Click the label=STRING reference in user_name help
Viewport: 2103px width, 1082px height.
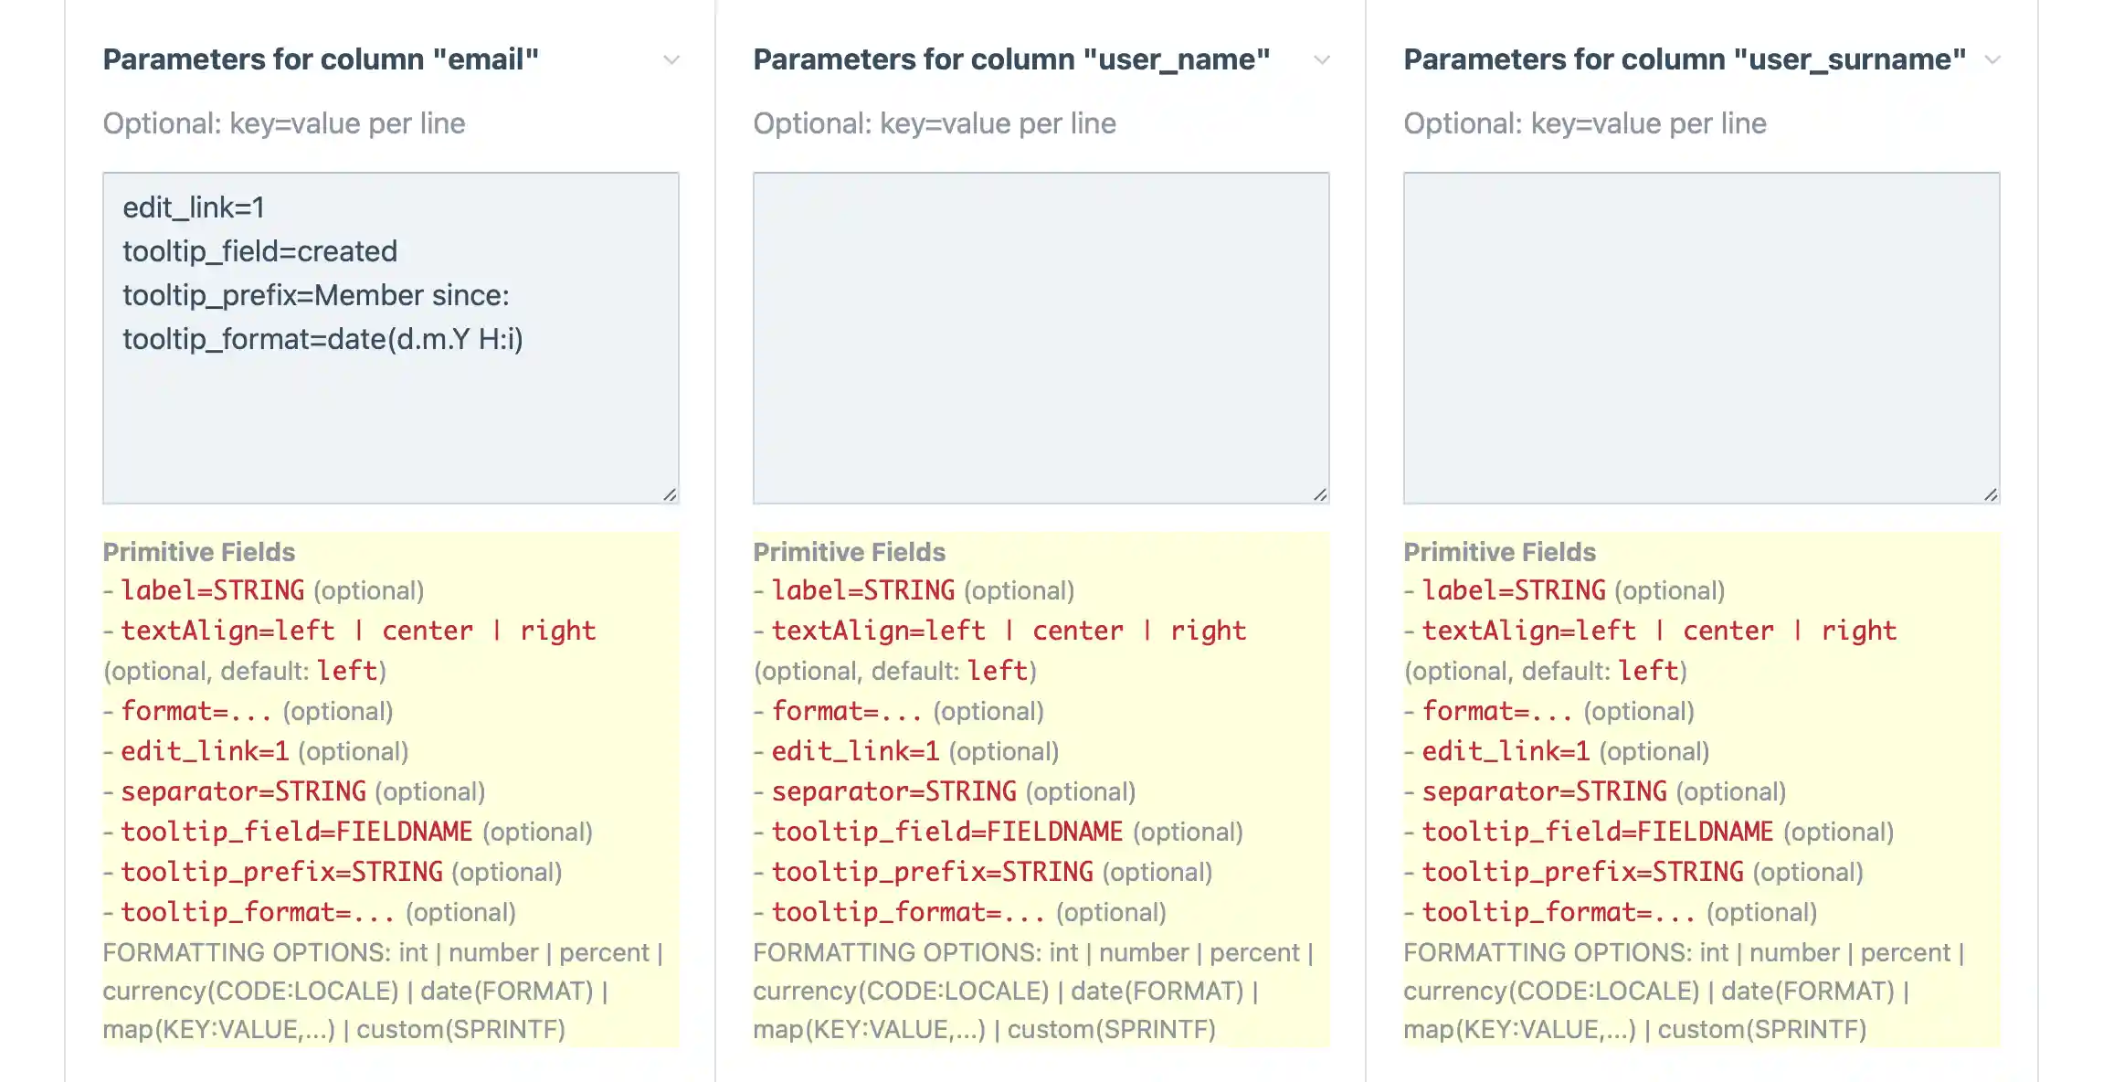864,589
